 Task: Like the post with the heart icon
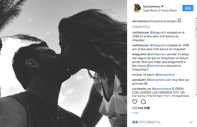coord(135,102)
